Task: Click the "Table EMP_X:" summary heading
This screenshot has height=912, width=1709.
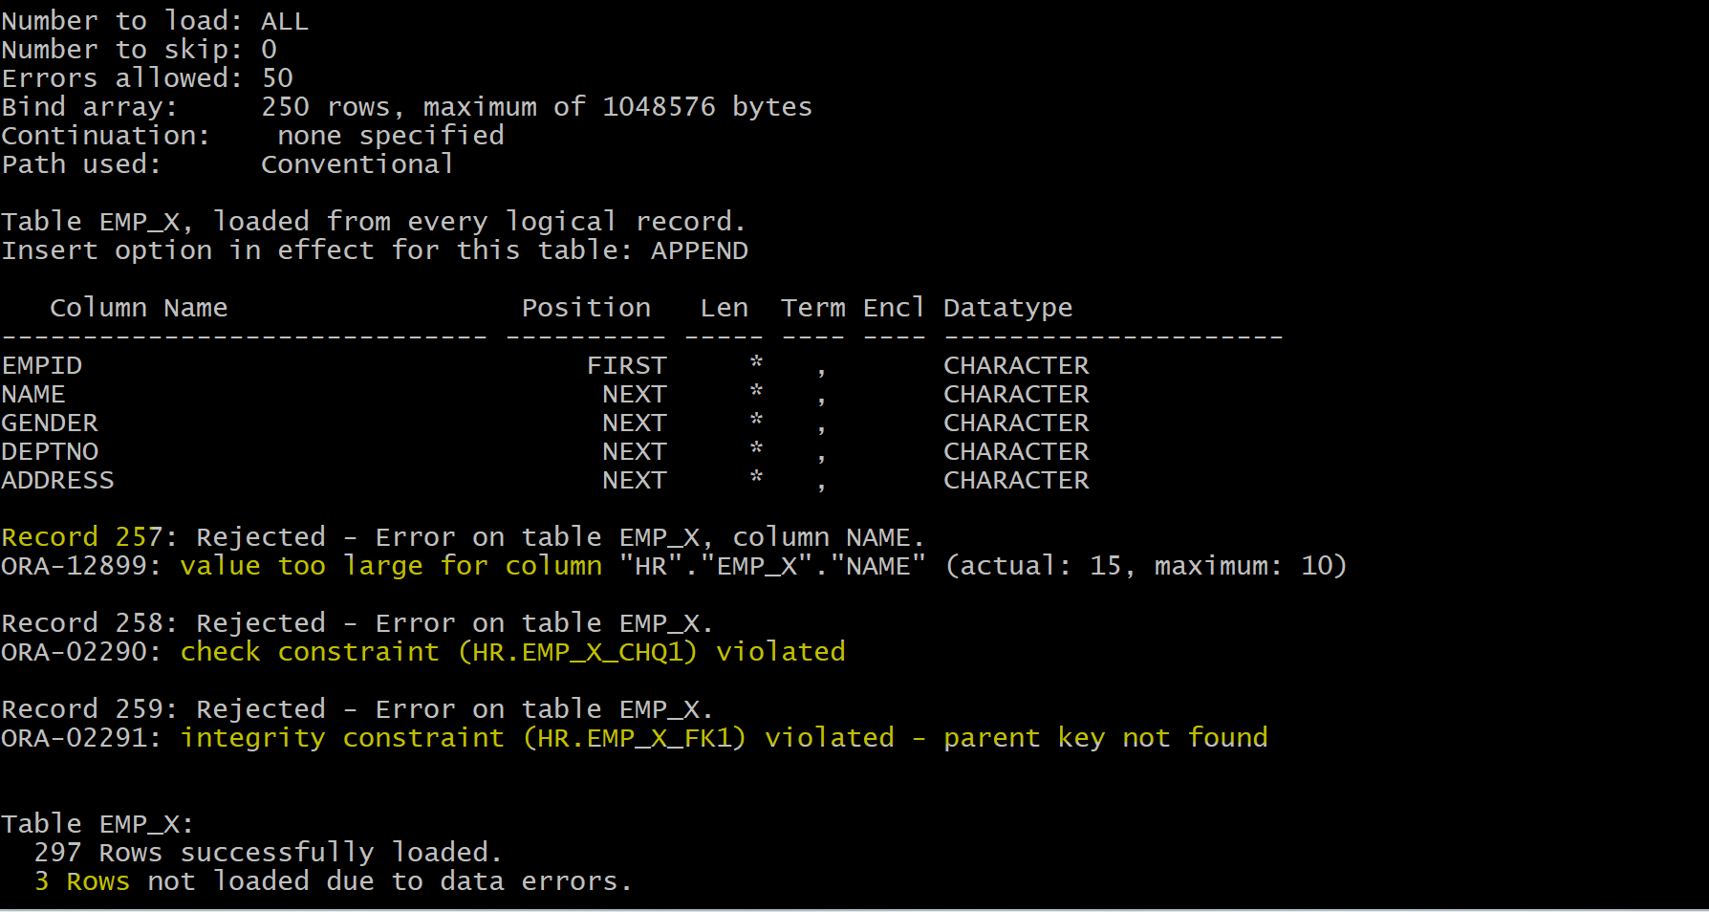Action: pos(98,824)
